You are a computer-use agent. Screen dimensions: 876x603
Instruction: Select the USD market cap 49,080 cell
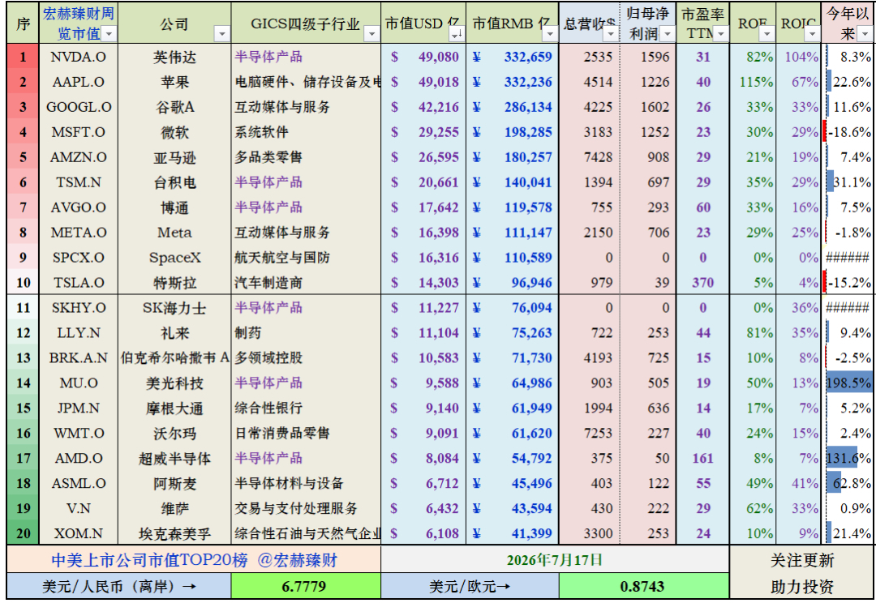pos(423,57)
